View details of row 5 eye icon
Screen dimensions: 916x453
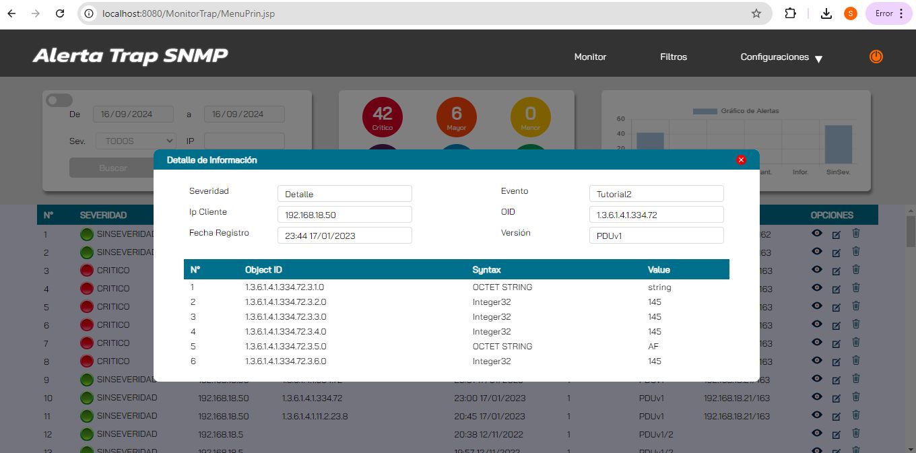pyautogui.click(x=816, y=306)
